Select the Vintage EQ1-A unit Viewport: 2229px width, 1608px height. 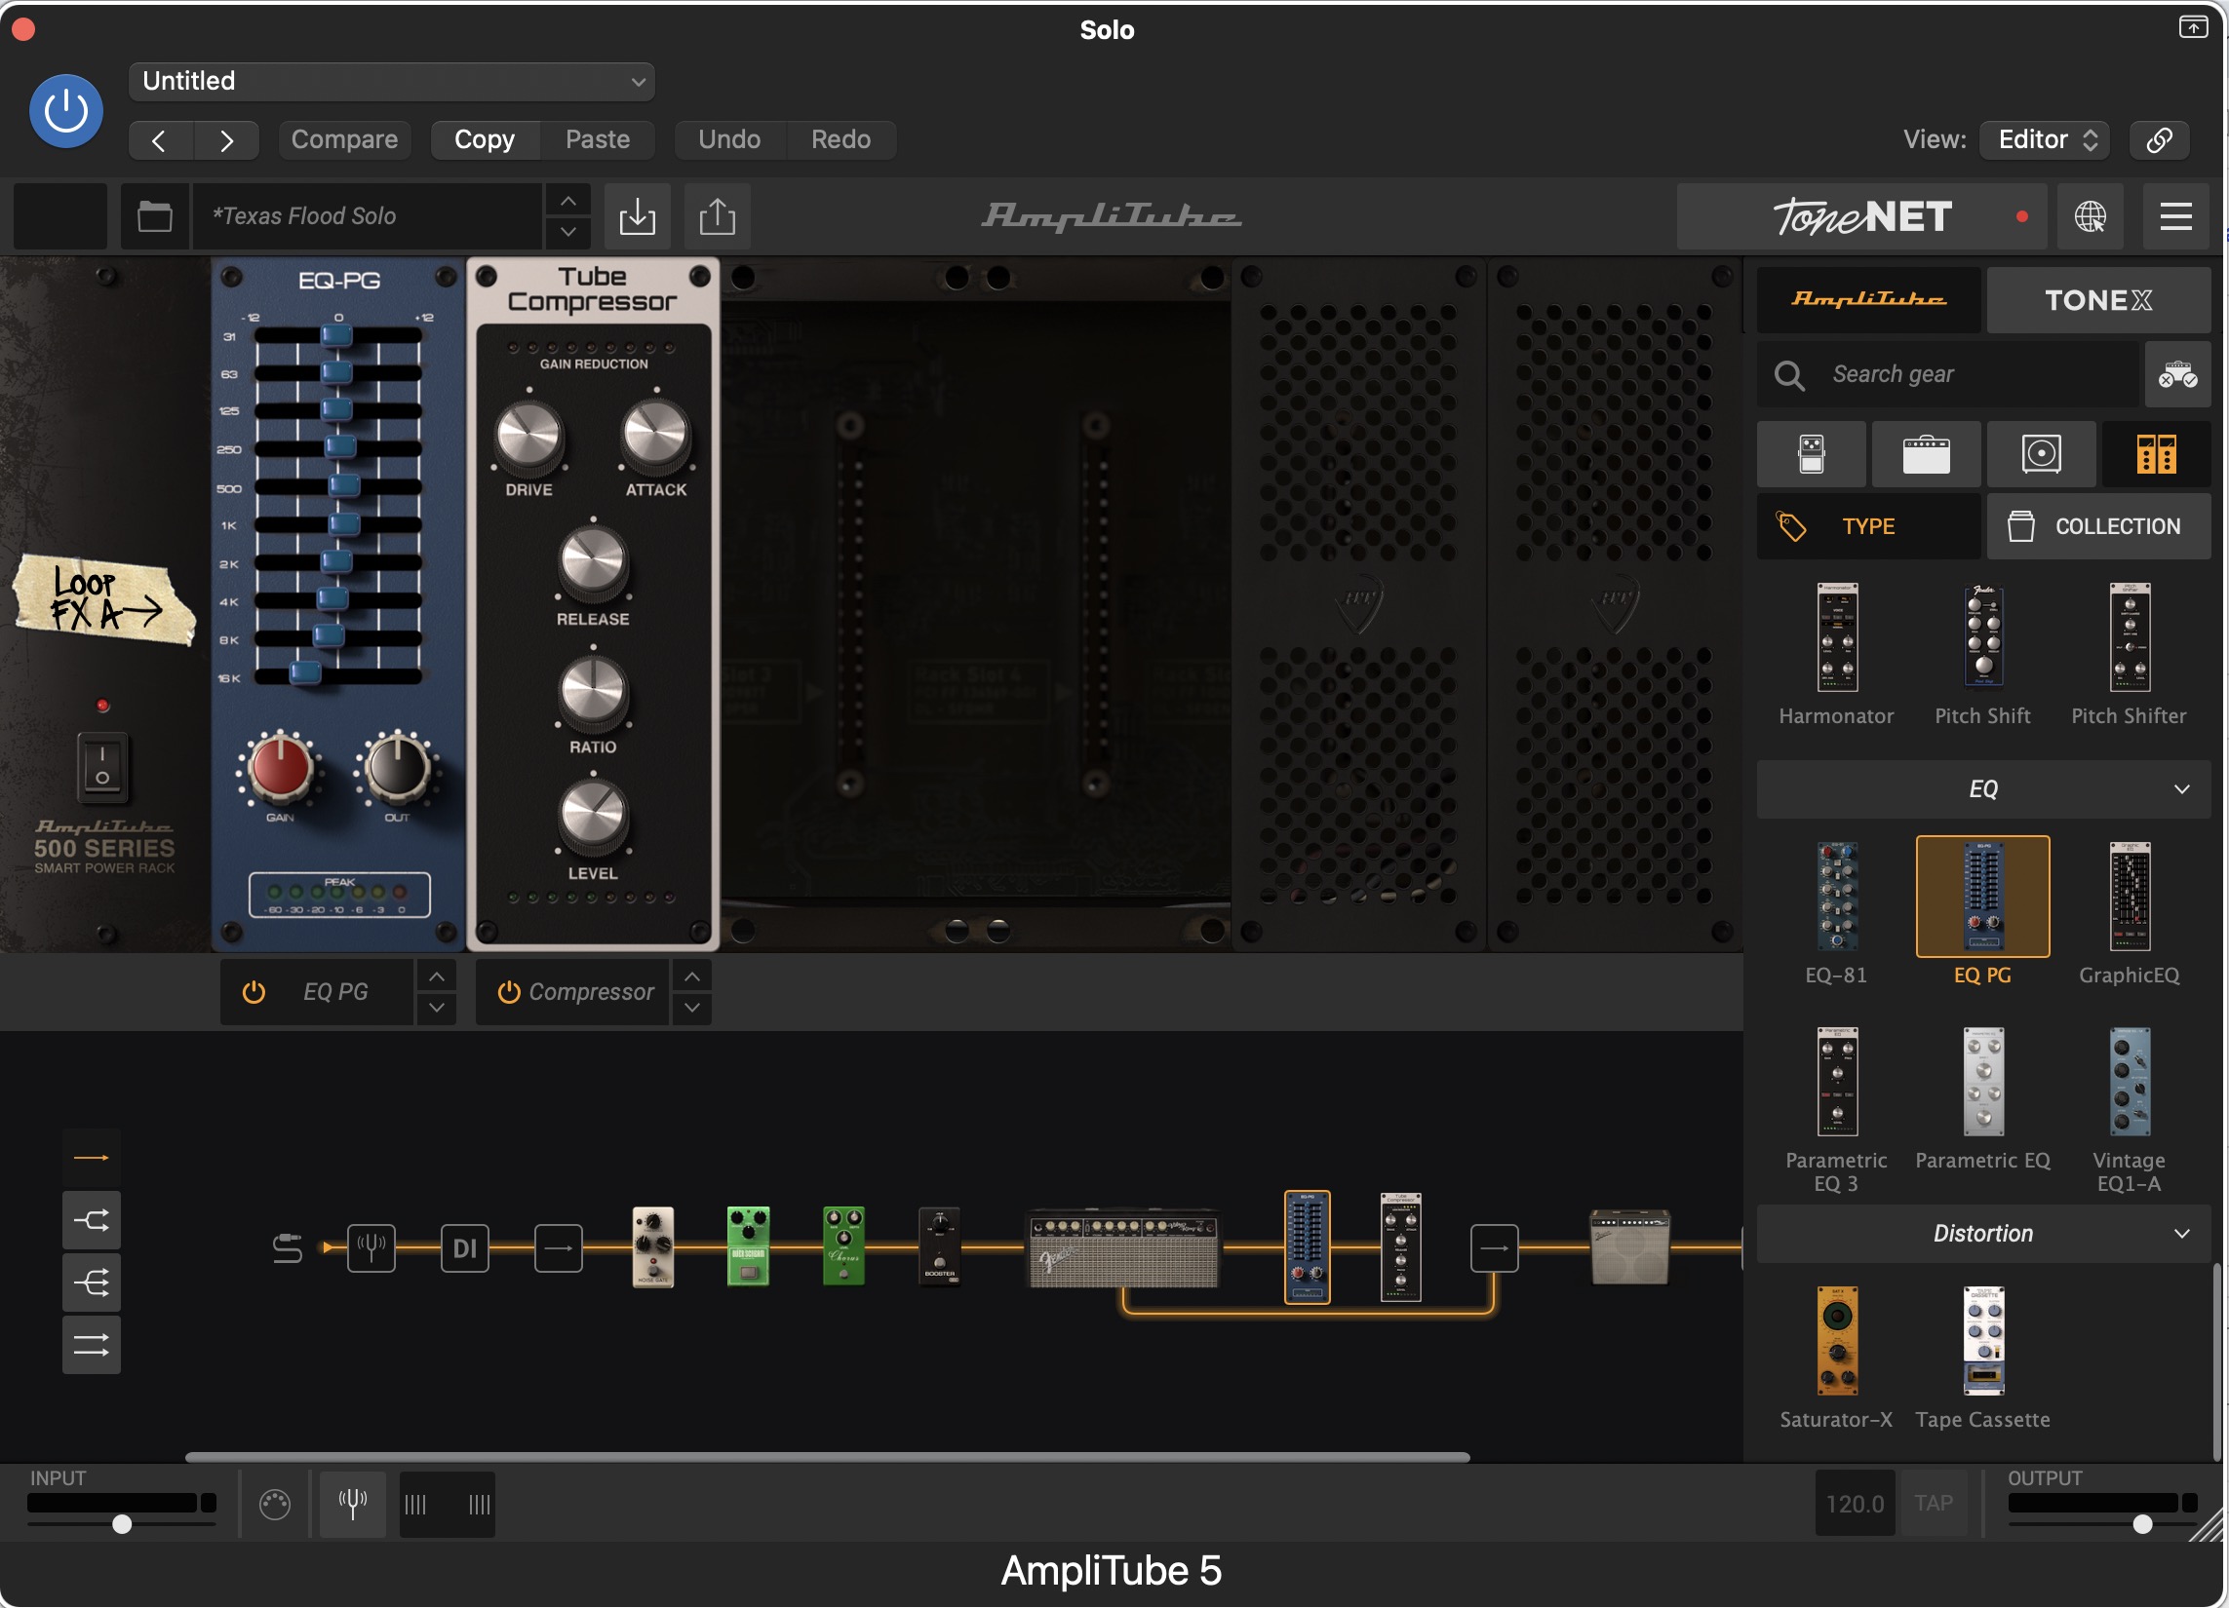pos(2129,1109)
